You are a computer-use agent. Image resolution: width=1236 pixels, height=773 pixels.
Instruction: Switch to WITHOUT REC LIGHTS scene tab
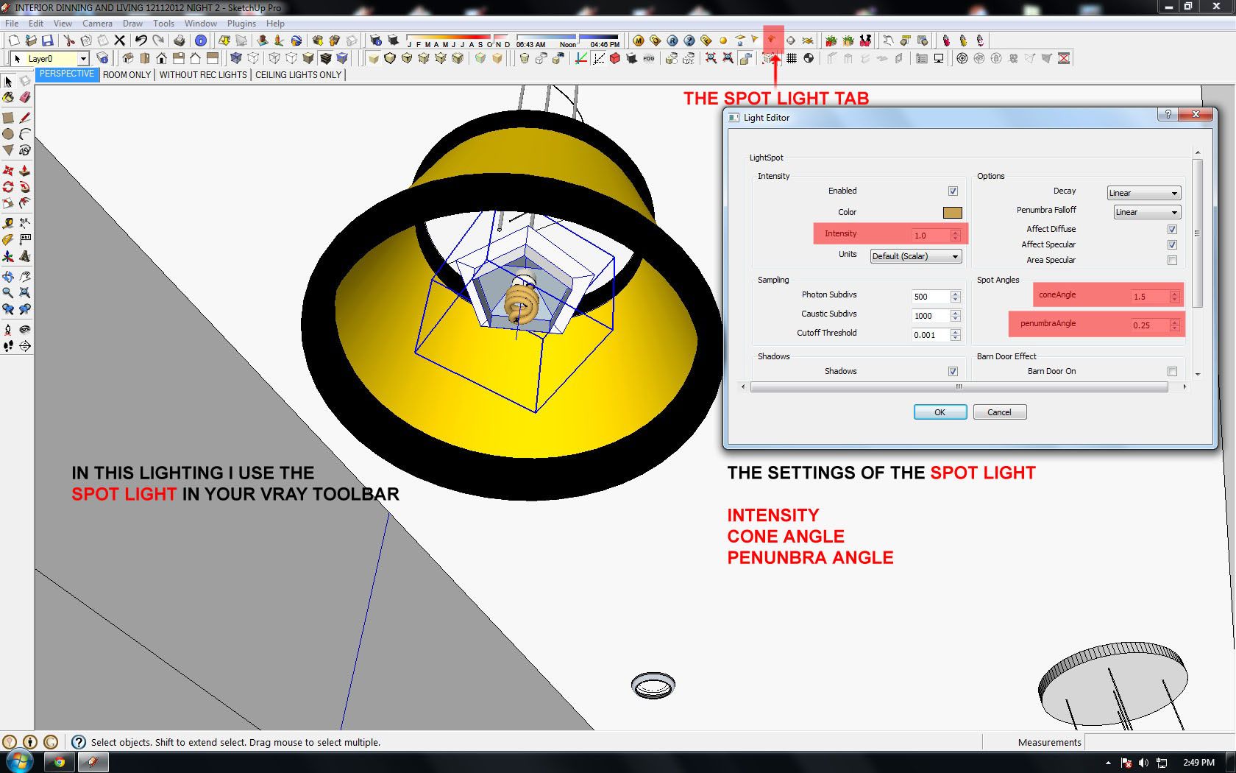[x=203, y=74]
